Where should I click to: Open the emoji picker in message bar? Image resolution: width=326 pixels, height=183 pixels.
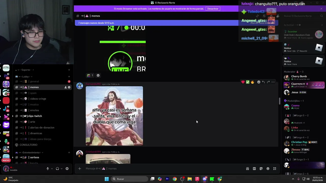coord(268,169)
